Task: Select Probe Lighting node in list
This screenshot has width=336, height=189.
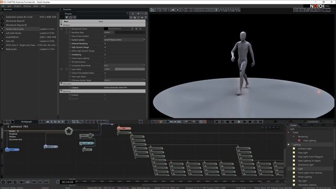Action: [x=305, y=177]
